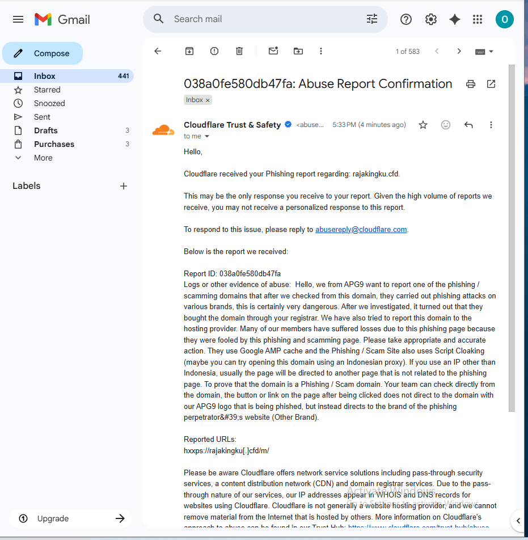528x540 pixels.
Task: Open the main menu hamburger icon
Action: [x=18, y=19]
